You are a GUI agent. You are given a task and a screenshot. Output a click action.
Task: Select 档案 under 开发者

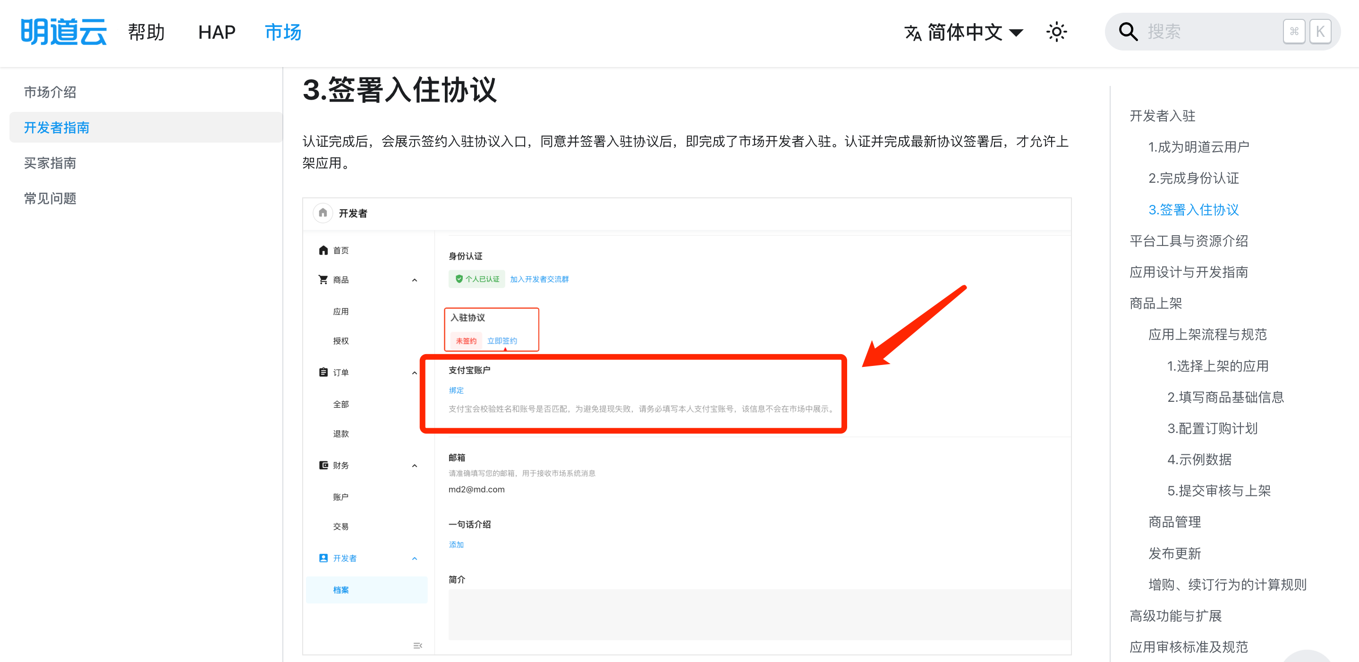tap(366, 590)
